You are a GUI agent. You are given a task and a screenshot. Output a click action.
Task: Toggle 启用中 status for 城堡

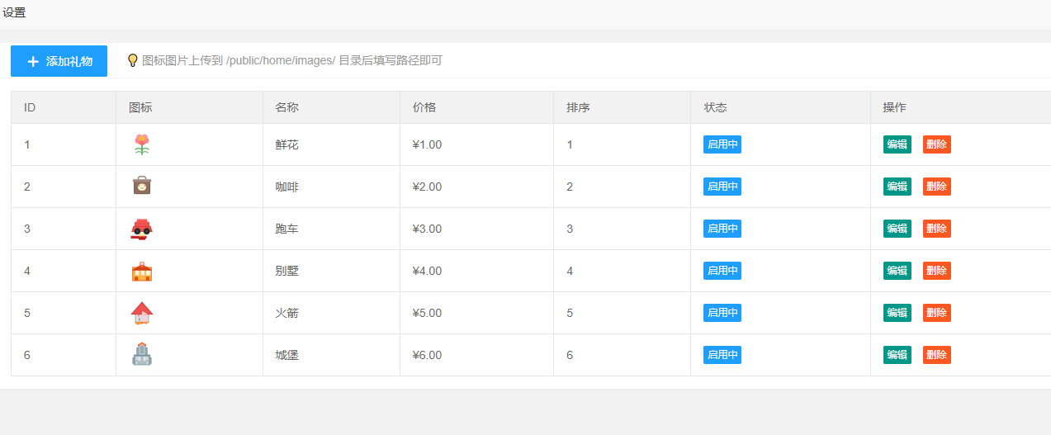pyautogui.click(x=722, y=355)
